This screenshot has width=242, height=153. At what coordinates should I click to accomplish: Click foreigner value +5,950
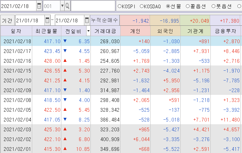pos(171,80)
